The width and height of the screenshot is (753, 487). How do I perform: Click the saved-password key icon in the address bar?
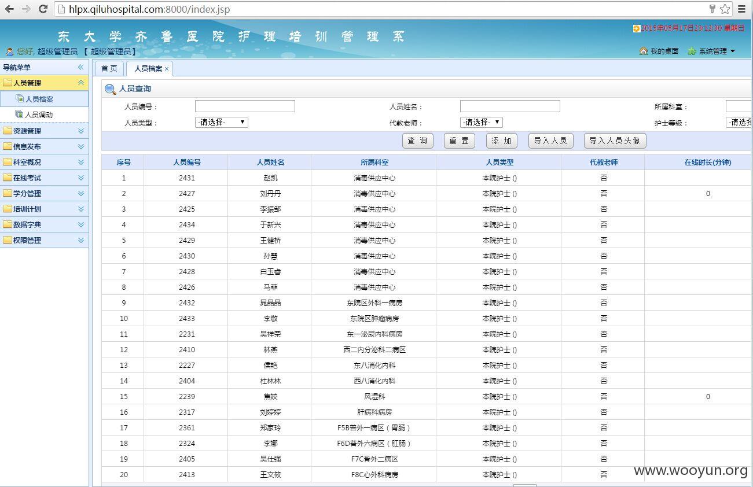tap(712, 9)
